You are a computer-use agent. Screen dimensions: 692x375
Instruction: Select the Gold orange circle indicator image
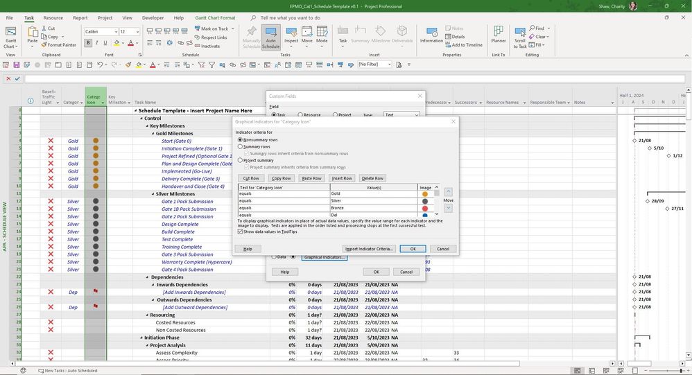(x=425, y=194)
